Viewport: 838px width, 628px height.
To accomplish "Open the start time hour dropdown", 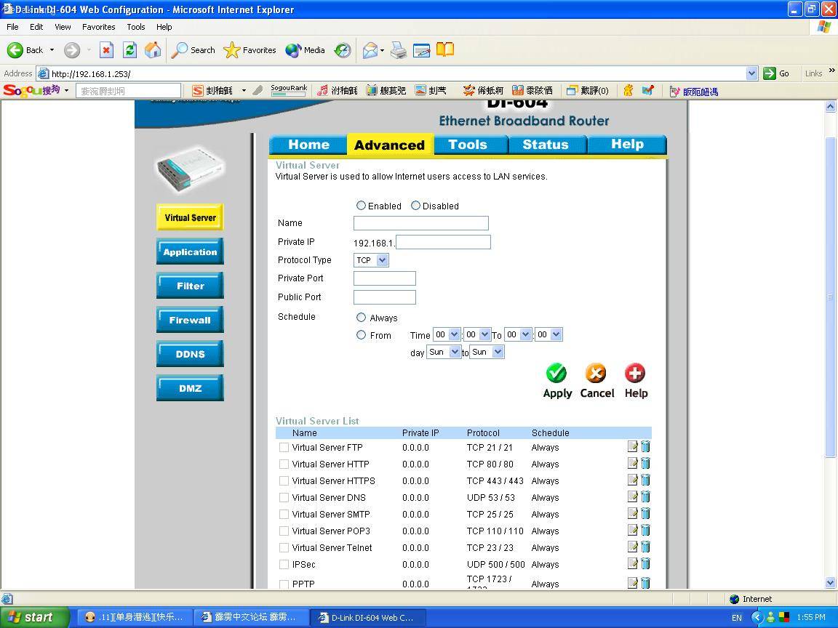I will click(447, 335).
